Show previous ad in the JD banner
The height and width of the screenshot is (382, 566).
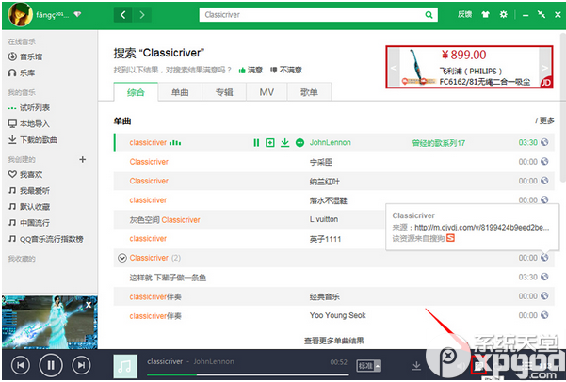(394, 68)
